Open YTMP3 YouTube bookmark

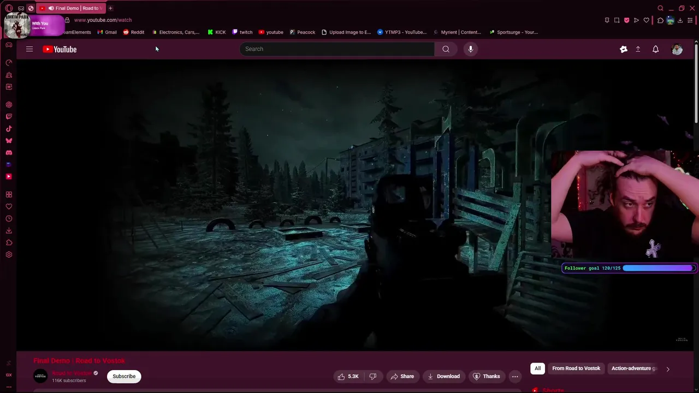402,32
